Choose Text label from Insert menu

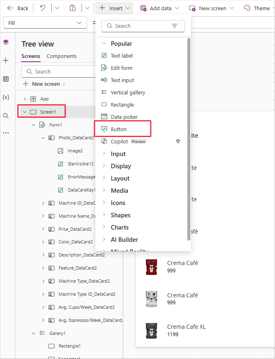click(x=121, y=56)
